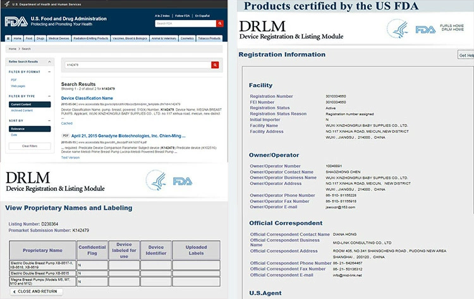Click the FDA logo in the right DRLM header

(425, 29)
